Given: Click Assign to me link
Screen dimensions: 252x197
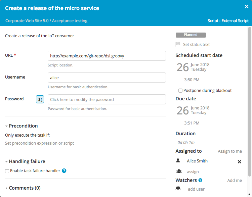Looking at the screenshot, I should pos(229,151).
